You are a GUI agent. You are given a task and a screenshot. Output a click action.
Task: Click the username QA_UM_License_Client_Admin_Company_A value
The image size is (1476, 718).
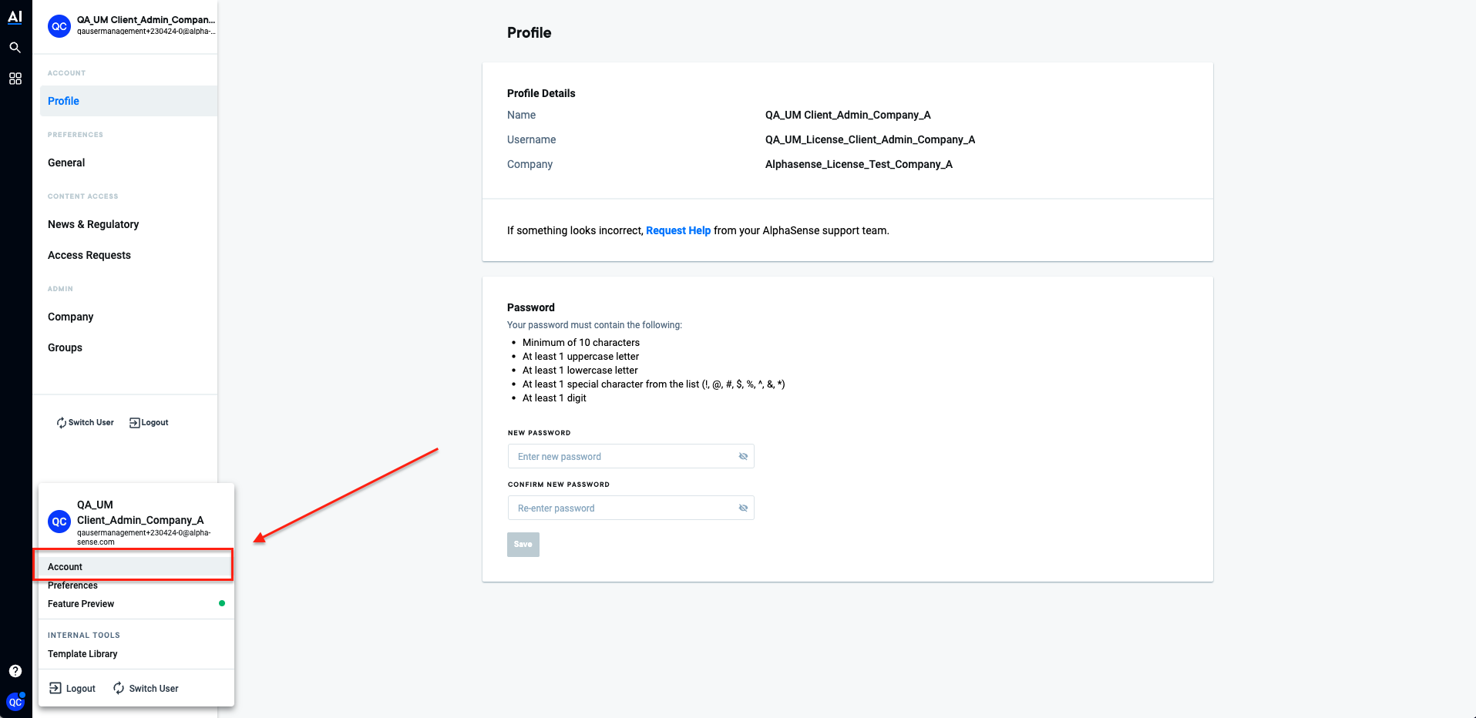(x=870, y=139)
